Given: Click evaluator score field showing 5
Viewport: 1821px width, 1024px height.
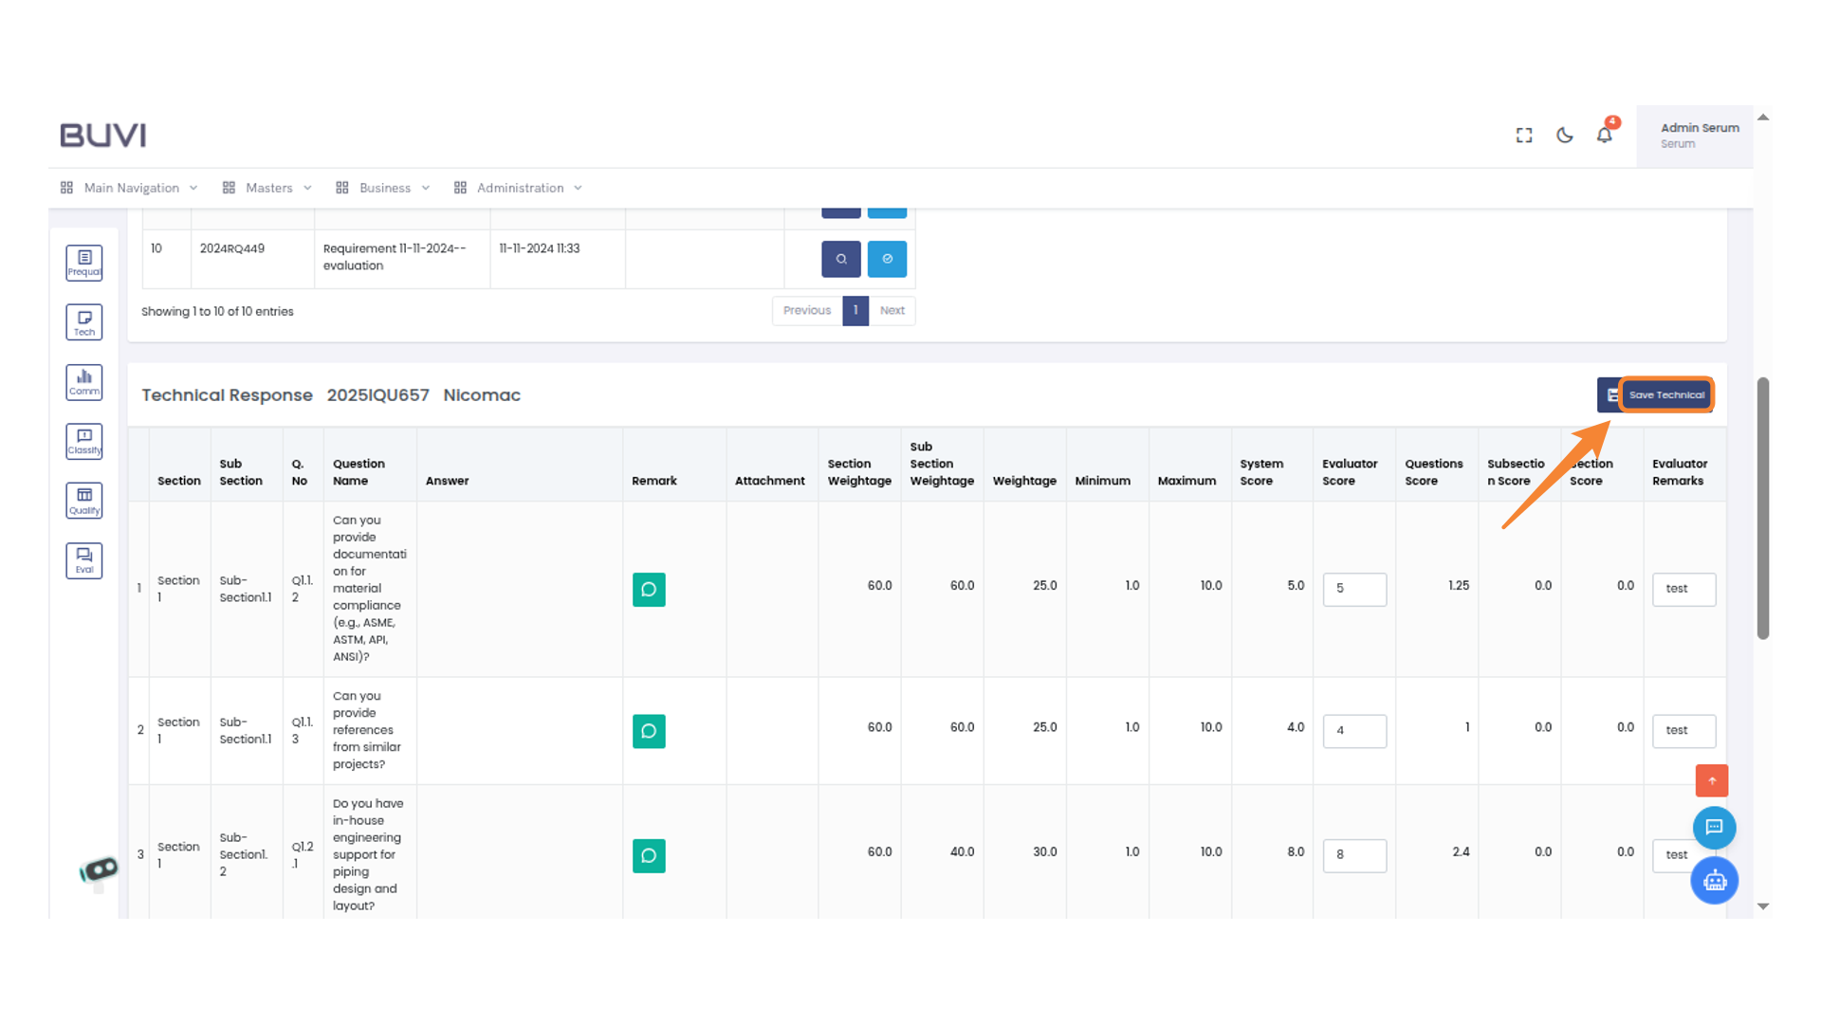Looking at the screenshot, I should click(x=1353, y=589).
